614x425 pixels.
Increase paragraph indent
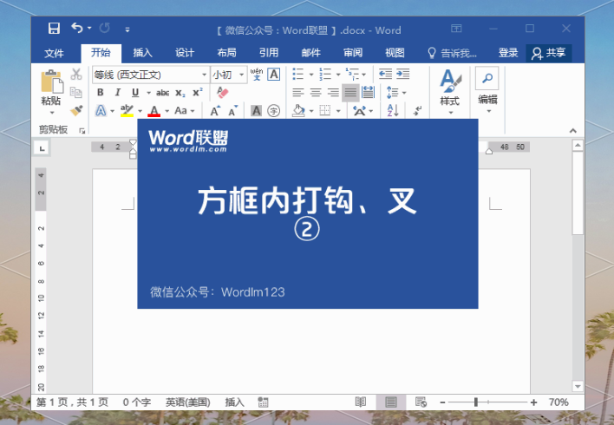402,74
